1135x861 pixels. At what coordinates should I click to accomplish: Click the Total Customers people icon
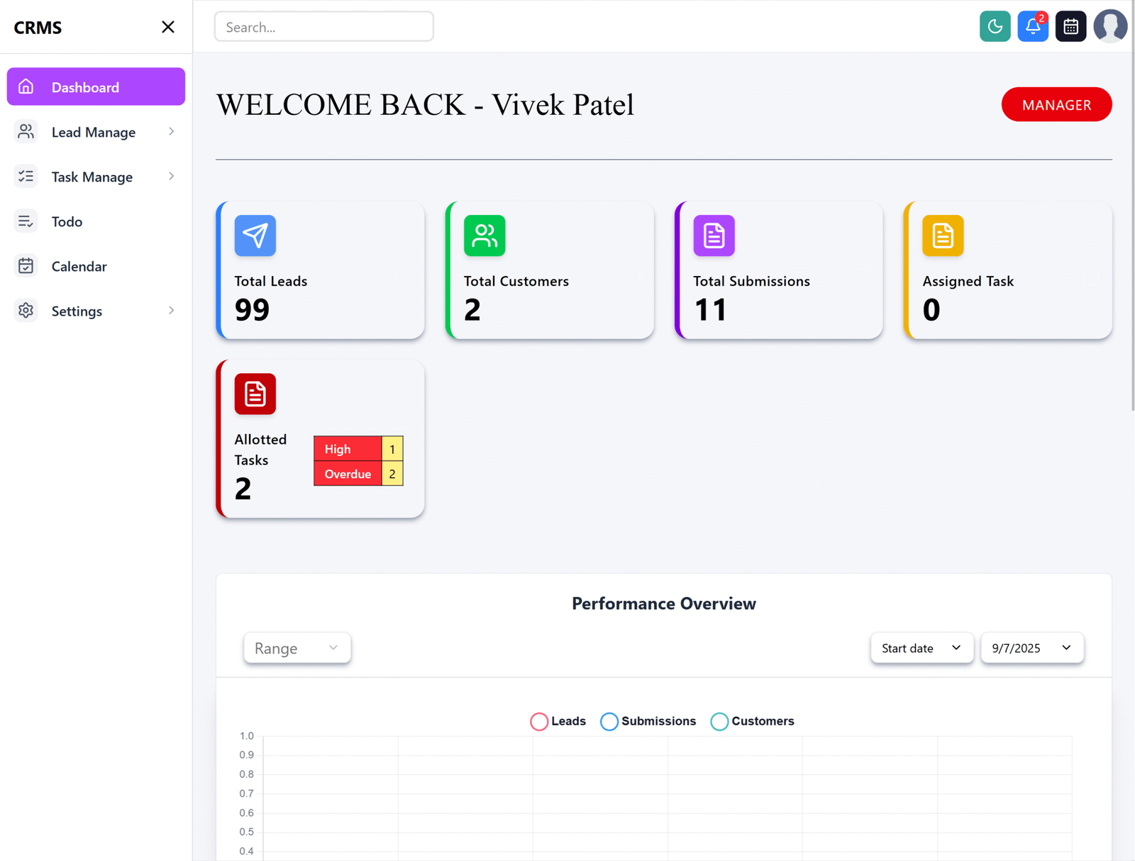pyautogui.click(x=485, y=235)
